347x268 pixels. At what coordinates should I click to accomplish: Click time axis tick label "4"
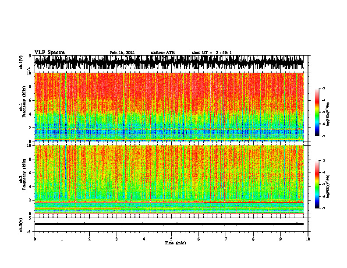(144, 239)
